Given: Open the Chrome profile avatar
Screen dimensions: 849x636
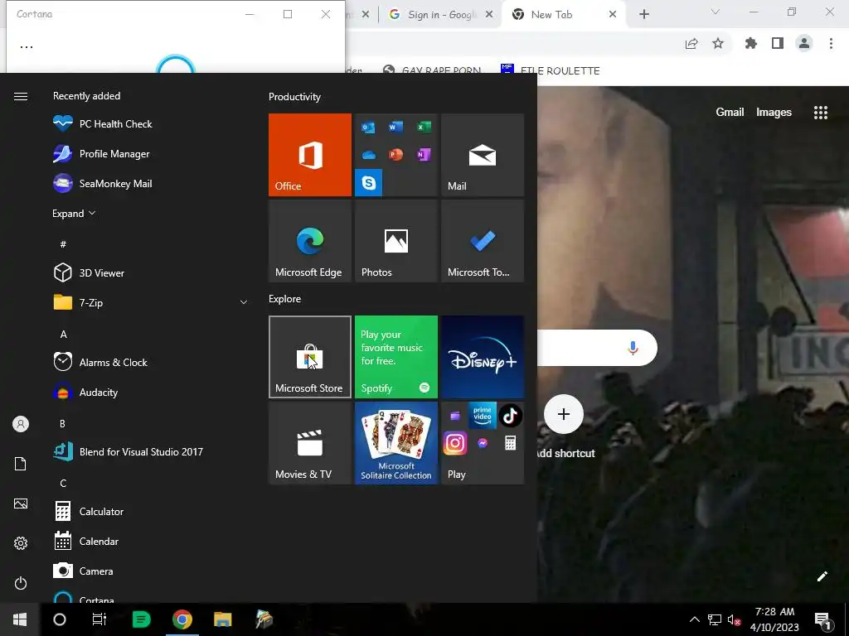Looking at the screenshot, I should pyautogui.click(x=804, y=43).
